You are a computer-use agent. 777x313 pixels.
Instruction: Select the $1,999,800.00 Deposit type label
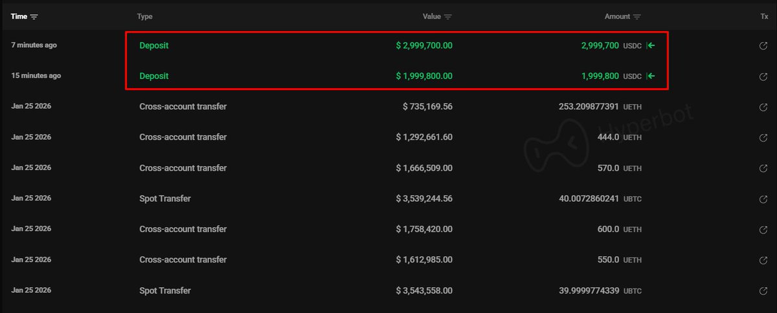click(153, 76)
